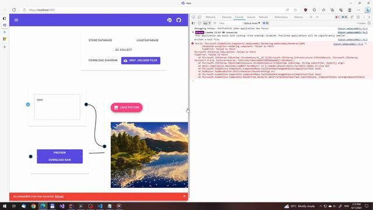
Task: Clear the console with clear icon
Action: coord(199,23)
